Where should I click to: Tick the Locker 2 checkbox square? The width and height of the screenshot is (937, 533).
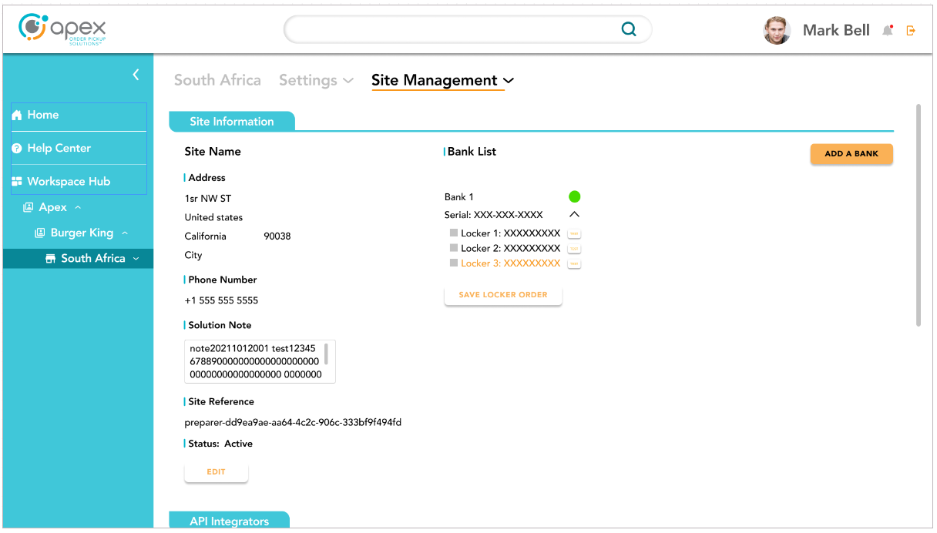click(x=454, y=248)
